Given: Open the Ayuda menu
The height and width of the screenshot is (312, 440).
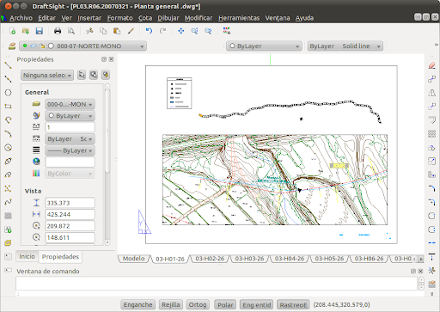Looking at the screenshot, I should point(304,18).
